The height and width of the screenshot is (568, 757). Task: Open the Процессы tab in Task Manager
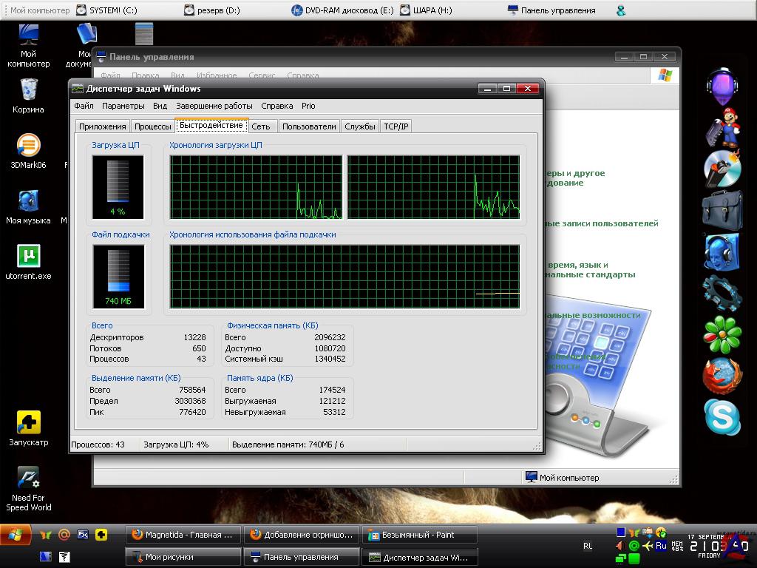153,126
